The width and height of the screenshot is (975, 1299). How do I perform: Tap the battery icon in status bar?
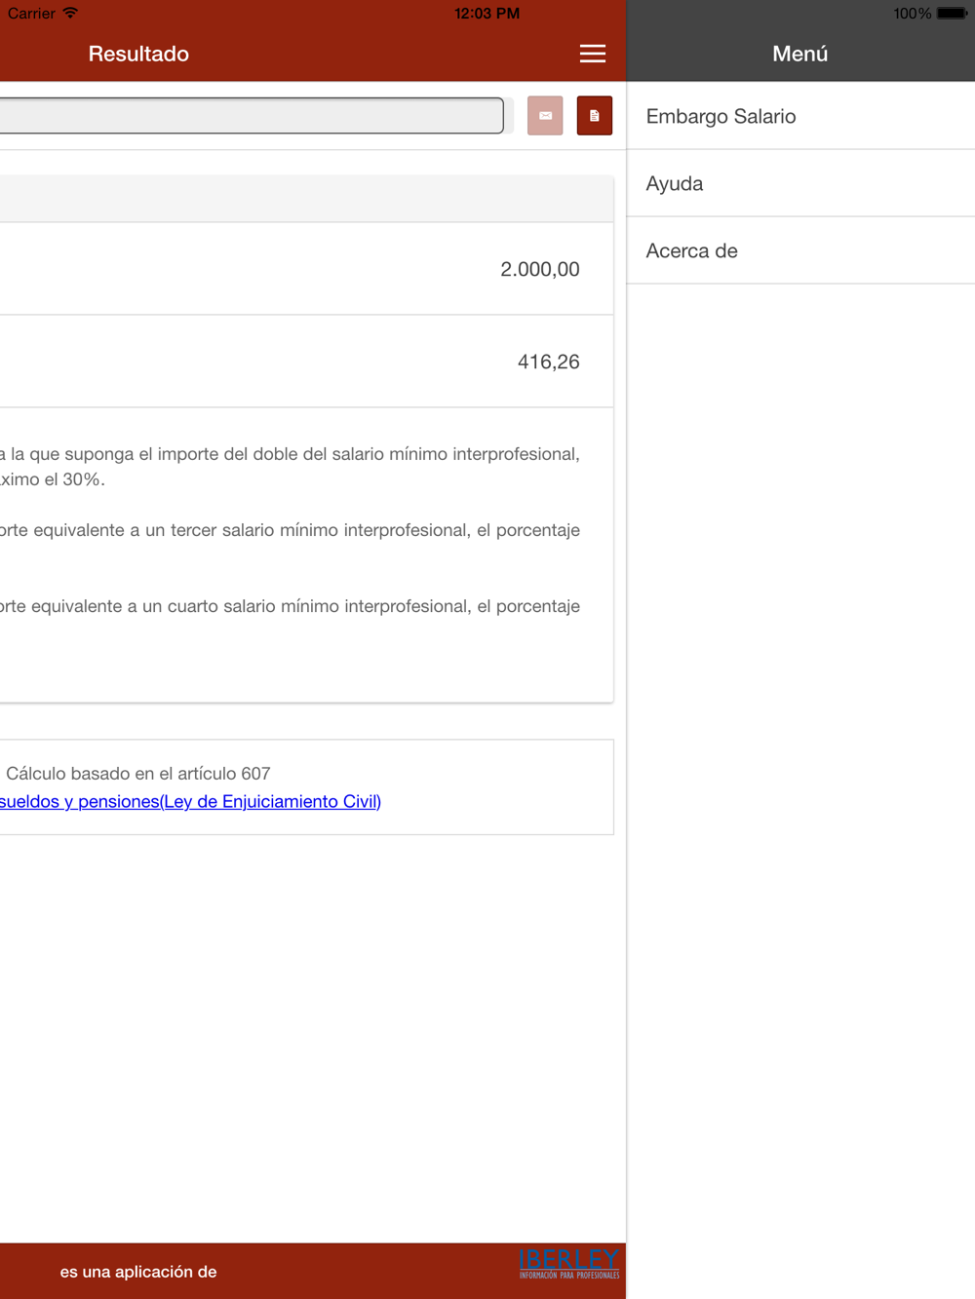(953, 14)
